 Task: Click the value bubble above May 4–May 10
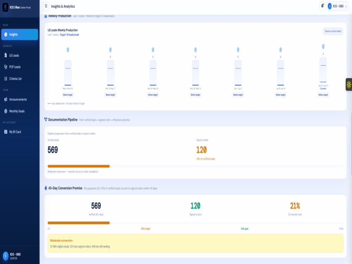[68, 50]
